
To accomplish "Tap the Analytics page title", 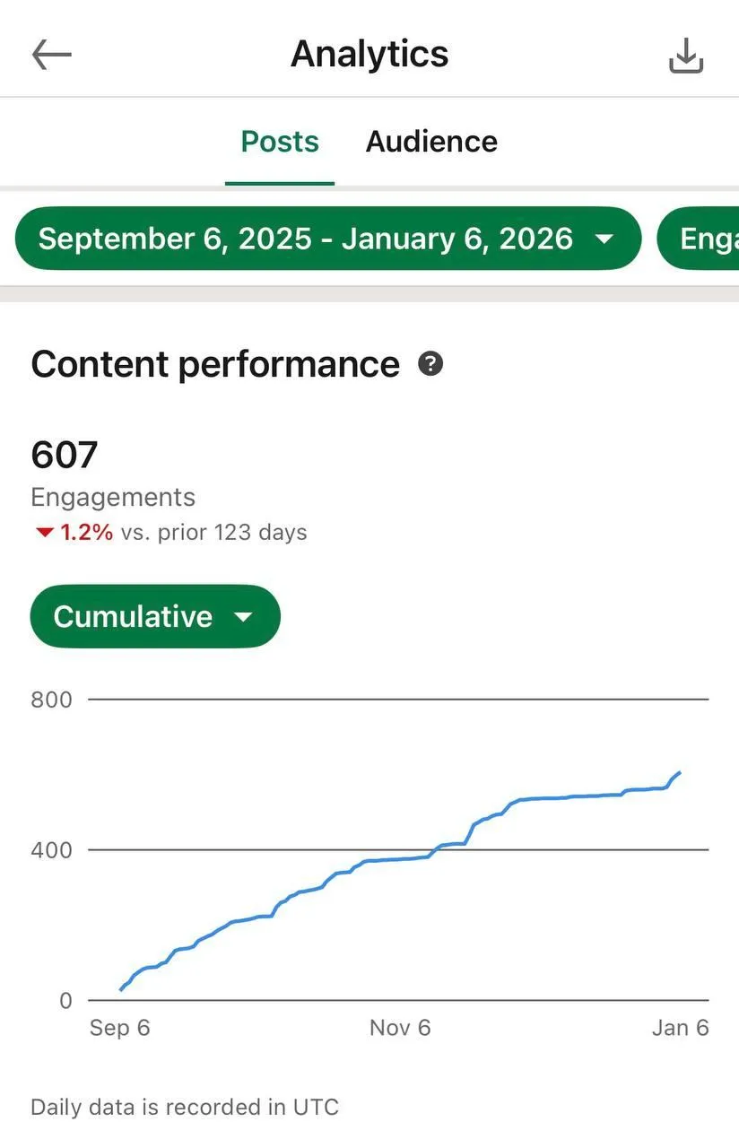I will (x=369, y=54).
